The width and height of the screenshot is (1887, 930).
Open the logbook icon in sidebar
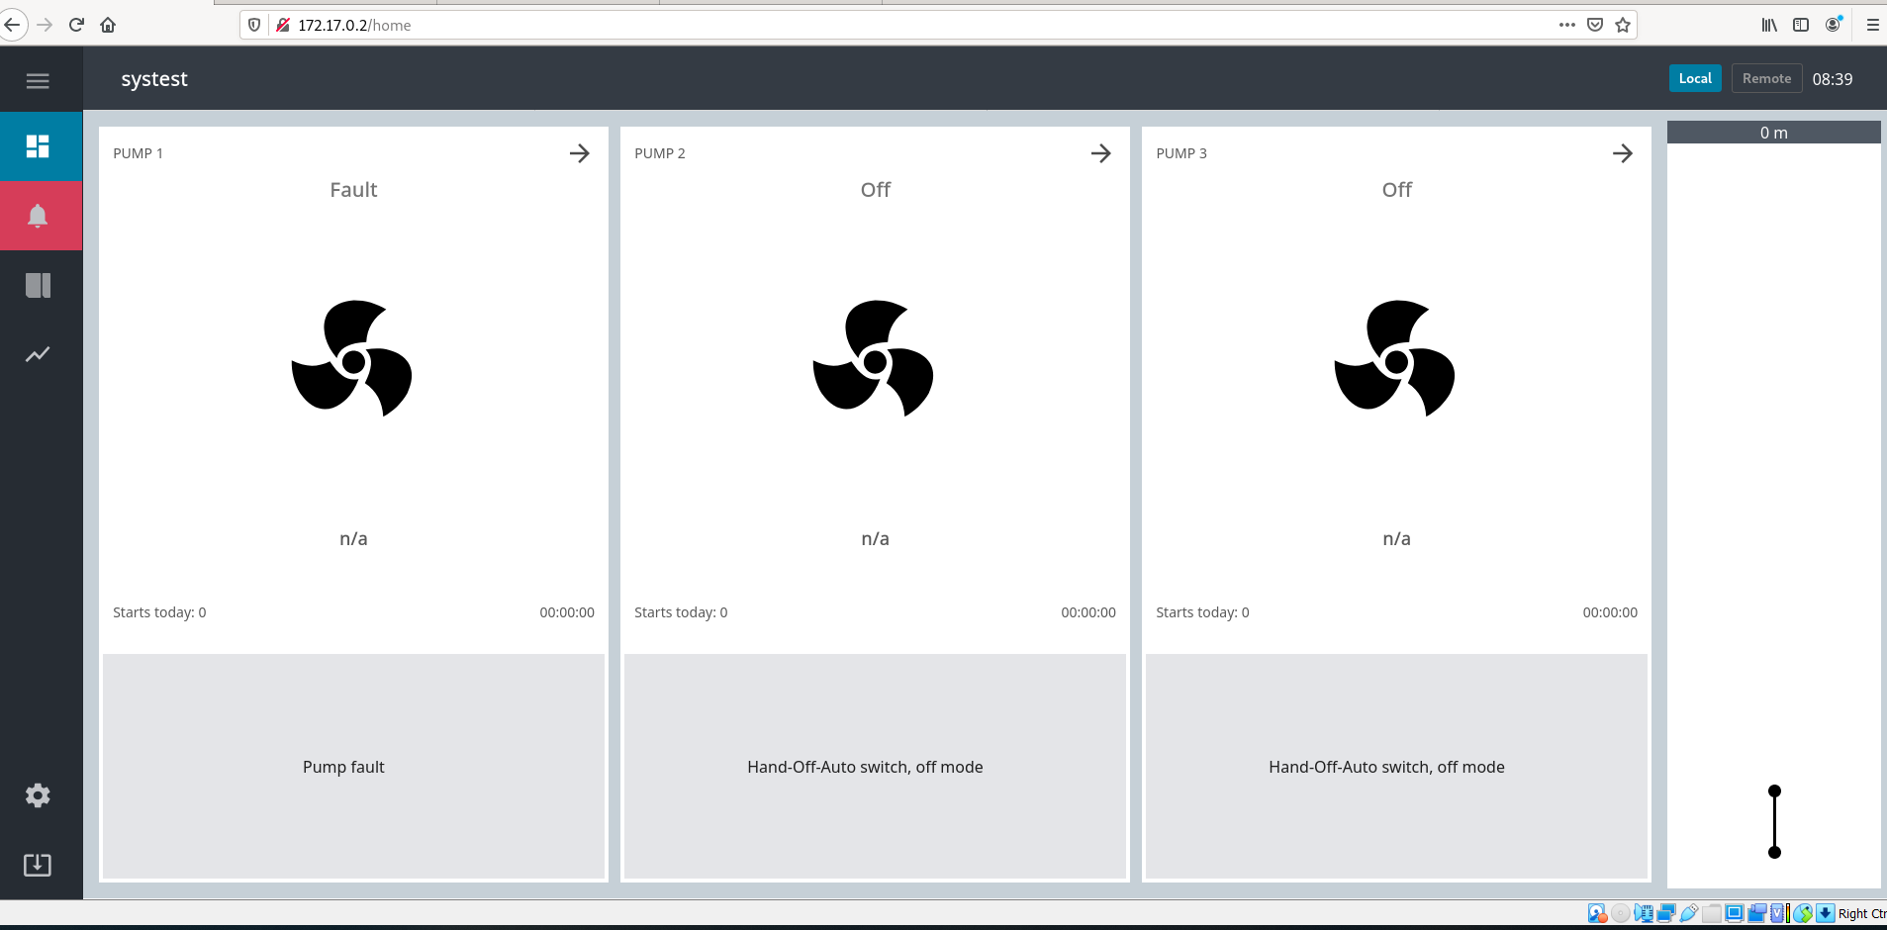pos(38,286)
